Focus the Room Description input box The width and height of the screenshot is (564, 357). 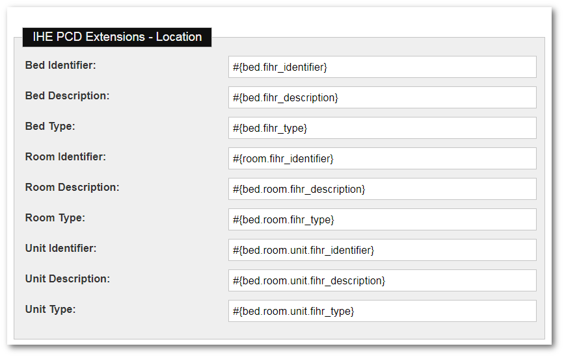(x=382, y=189)
